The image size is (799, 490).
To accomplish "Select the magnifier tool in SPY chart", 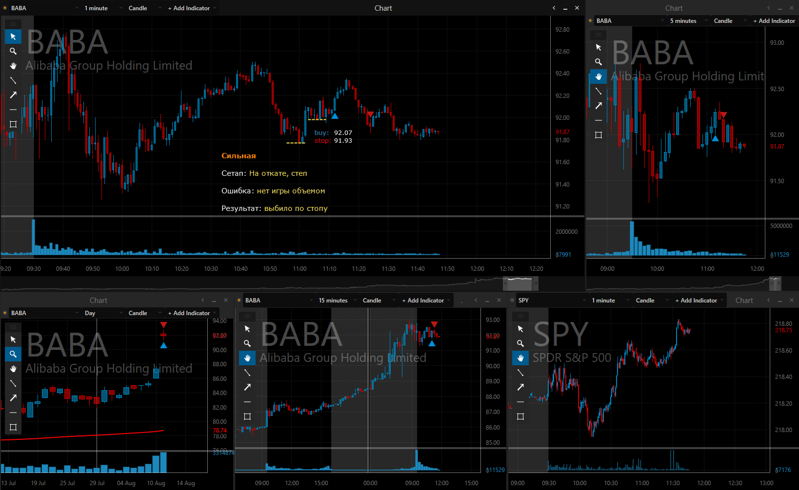I will tap(520, 343).
